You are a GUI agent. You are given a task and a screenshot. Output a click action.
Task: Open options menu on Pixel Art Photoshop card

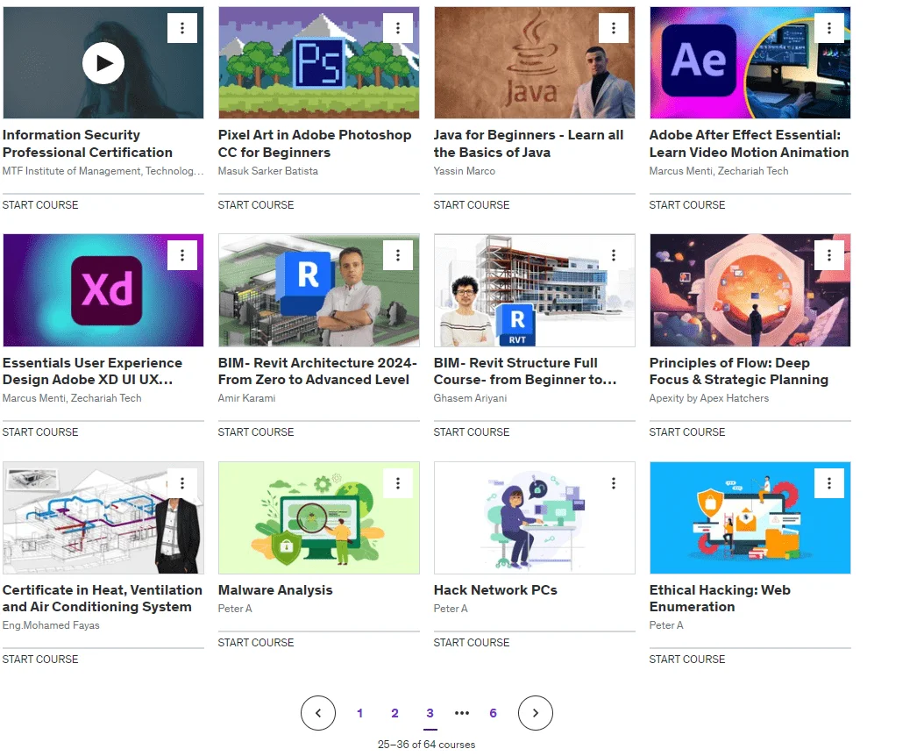coord(398,28)
